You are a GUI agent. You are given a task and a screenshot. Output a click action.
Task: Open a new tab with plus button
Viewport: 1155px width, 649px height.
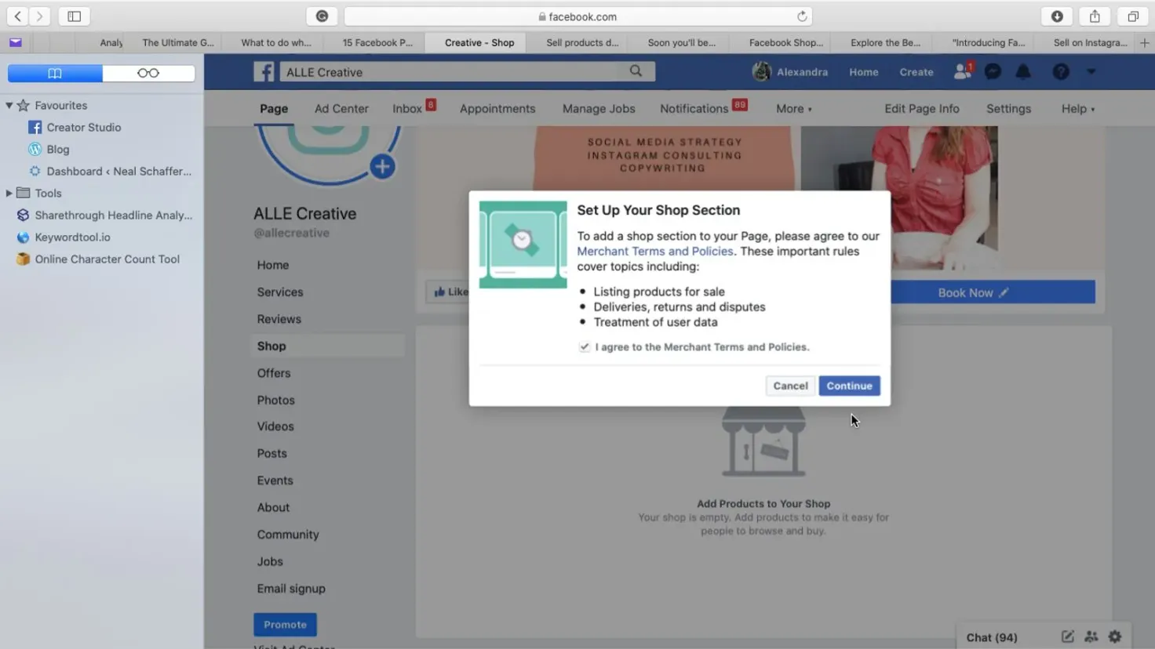pos(1144,43)
